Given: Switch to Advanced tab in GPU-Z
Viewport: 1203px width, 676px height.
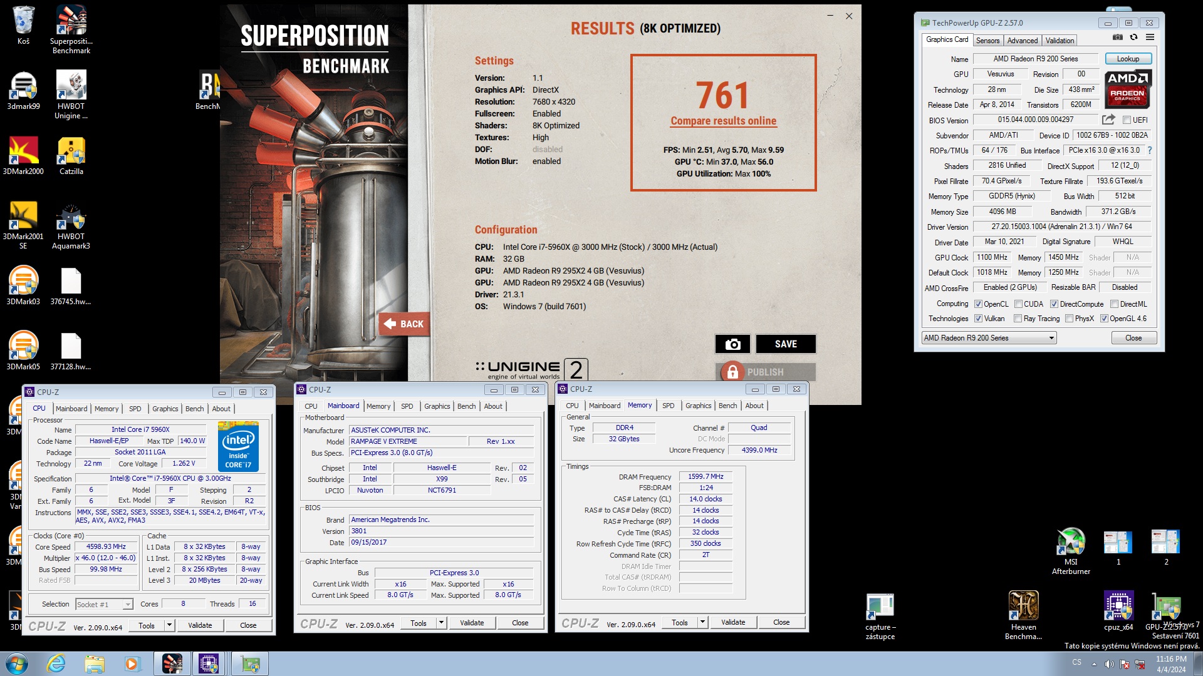Looking at the screenshot, I should [x=1023, y=41].
